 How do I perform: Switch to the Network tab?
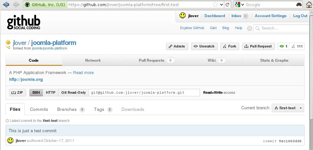pos(93,60)
